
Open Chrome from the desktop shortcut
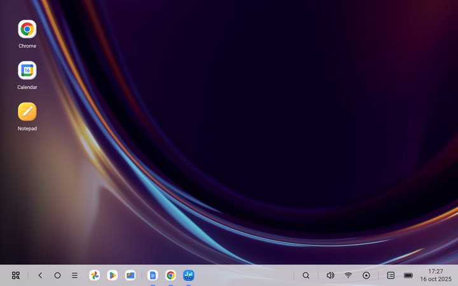[27, 29]
